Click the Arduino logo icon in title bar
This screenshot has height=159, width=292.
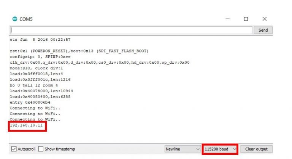click(x=15, y=19)
